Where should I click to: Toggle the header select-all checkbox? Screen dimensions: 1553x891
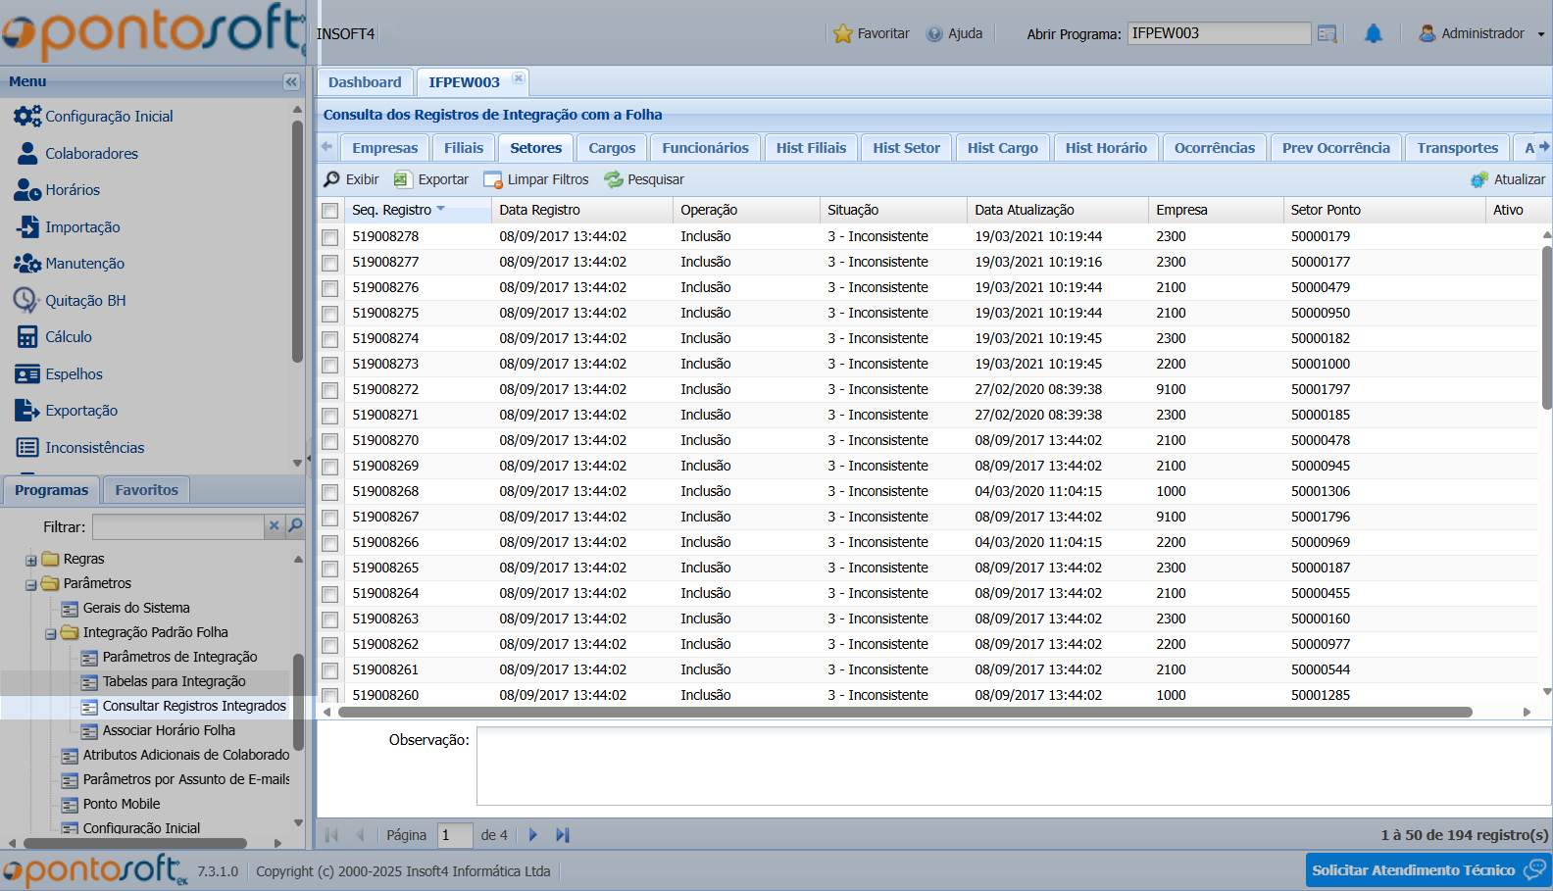[330, 211]
